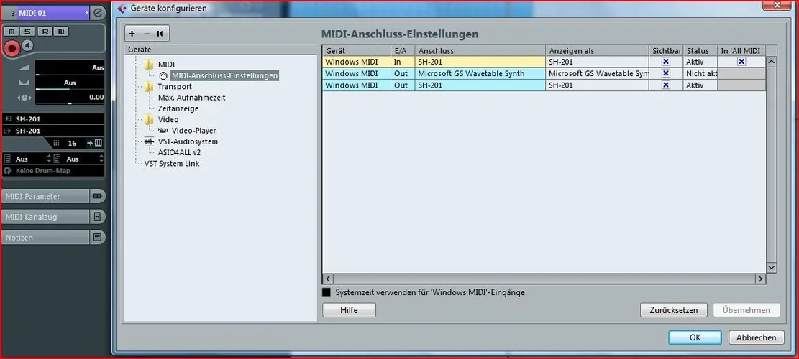Click the table's vertical scroll up arrow

click(x=771, y=62)
